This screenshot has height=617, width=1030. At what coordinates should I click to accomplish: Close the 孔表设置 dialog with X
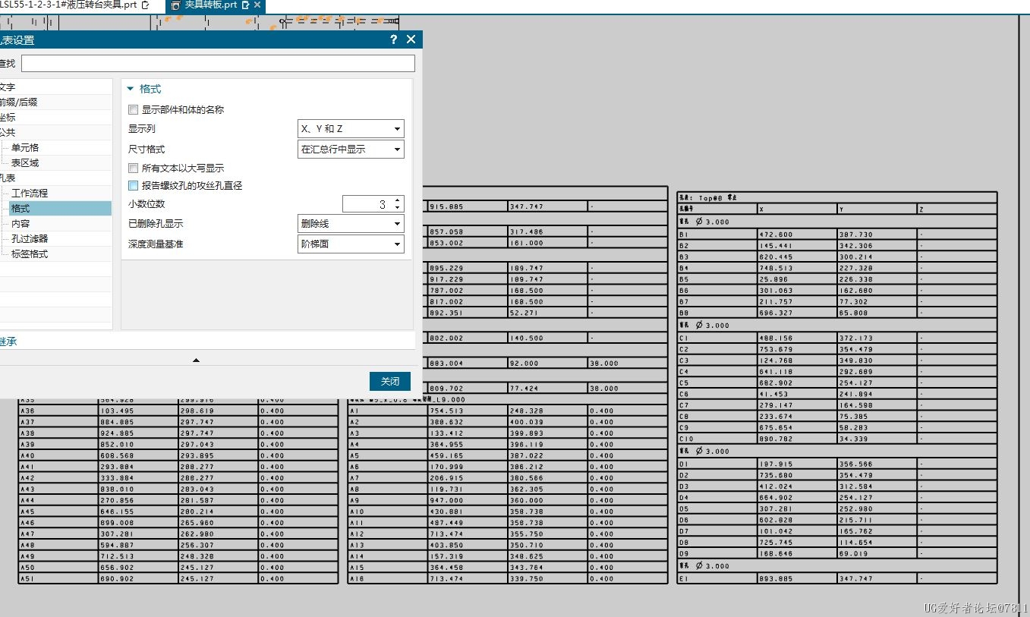(x=411, y=40)
